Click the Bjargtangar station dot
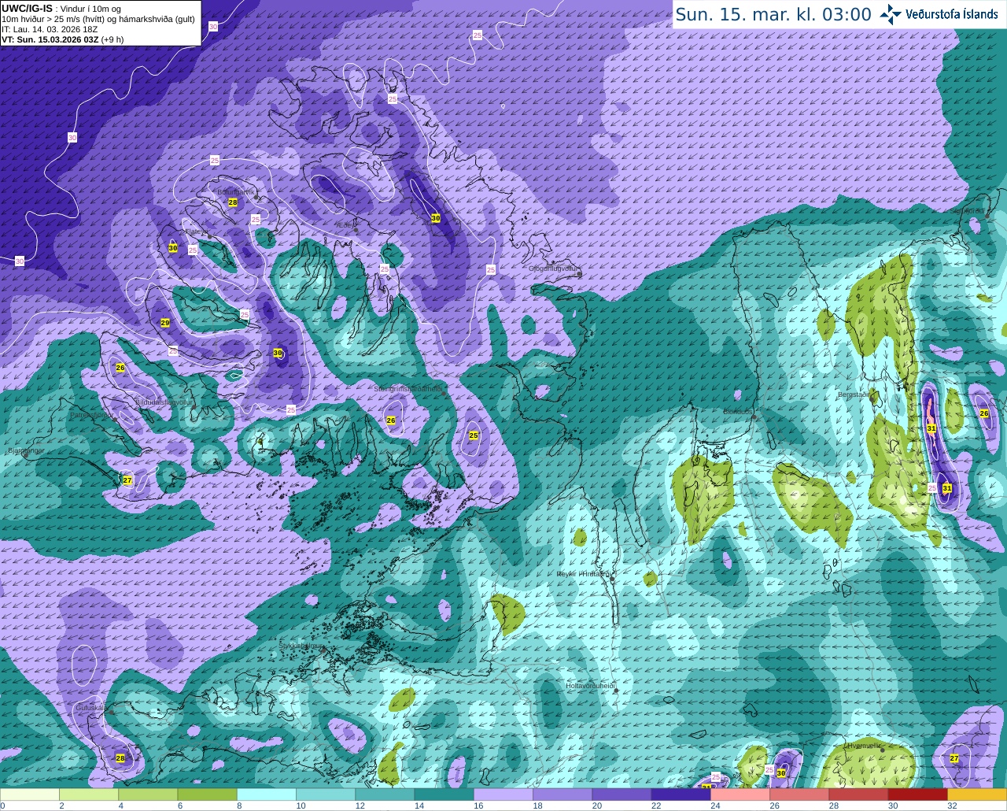1007x811 pixels. click(x=25, y=457)
